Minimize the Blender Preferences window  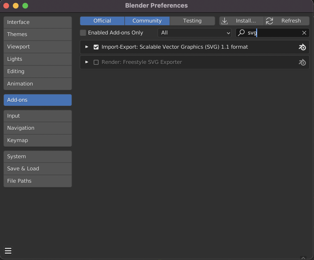tap(16, 5)
